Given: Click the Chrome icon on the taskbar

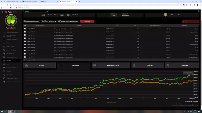Looking at the screenshot, I should pos(10,111).
